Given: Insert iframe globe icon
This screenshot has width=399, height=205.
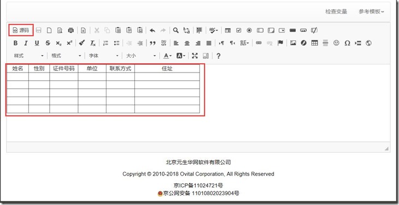Looking at the screenshot, I should click(369, 43).
